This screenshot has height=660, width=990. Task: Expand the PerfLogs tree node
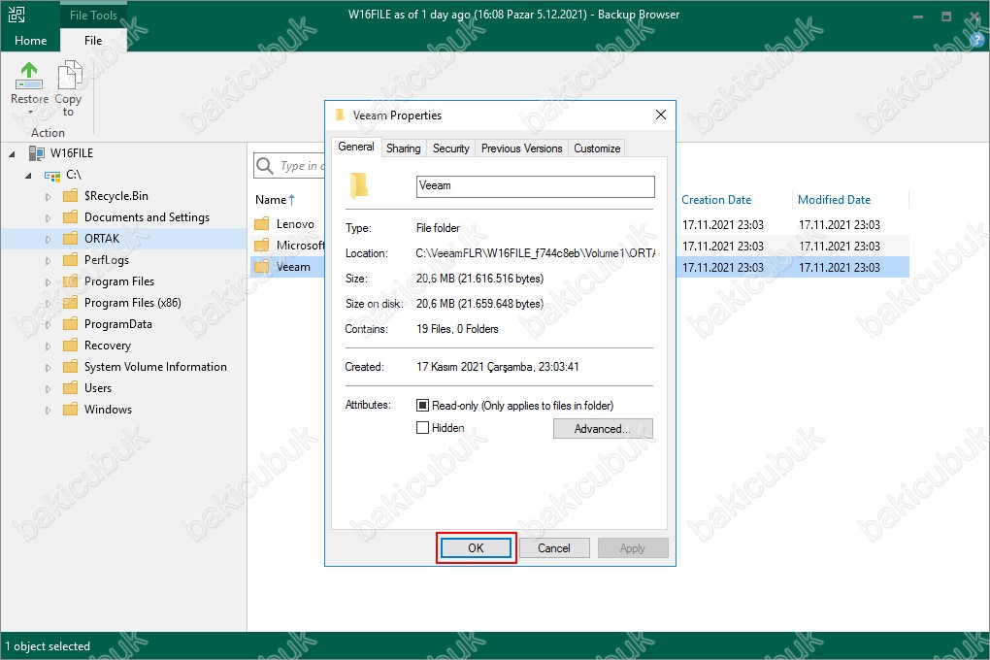pyautogui.click(x=48, y=260)
